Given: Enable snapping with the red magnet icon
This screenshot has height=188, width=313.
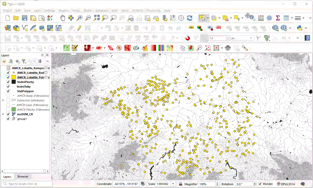Looking at the screenshot, I should pos(188,38).
